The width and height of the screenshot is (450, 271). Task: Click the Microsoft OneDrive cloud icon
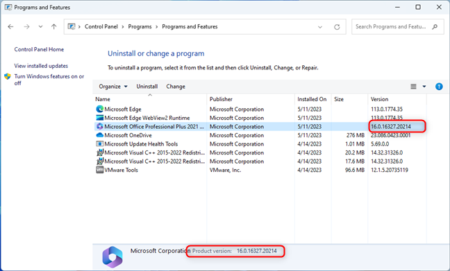click(99, 135)
